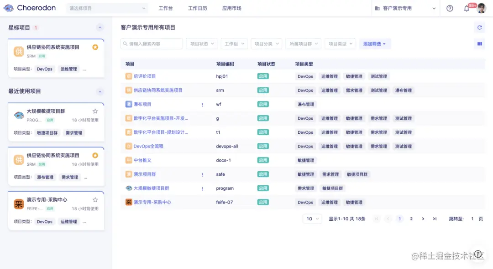This screenshot has width=493, height=269.
Task: Click the 后评价项目 row avatar icon
Action: pyautogui.click(x=129, y=76)
